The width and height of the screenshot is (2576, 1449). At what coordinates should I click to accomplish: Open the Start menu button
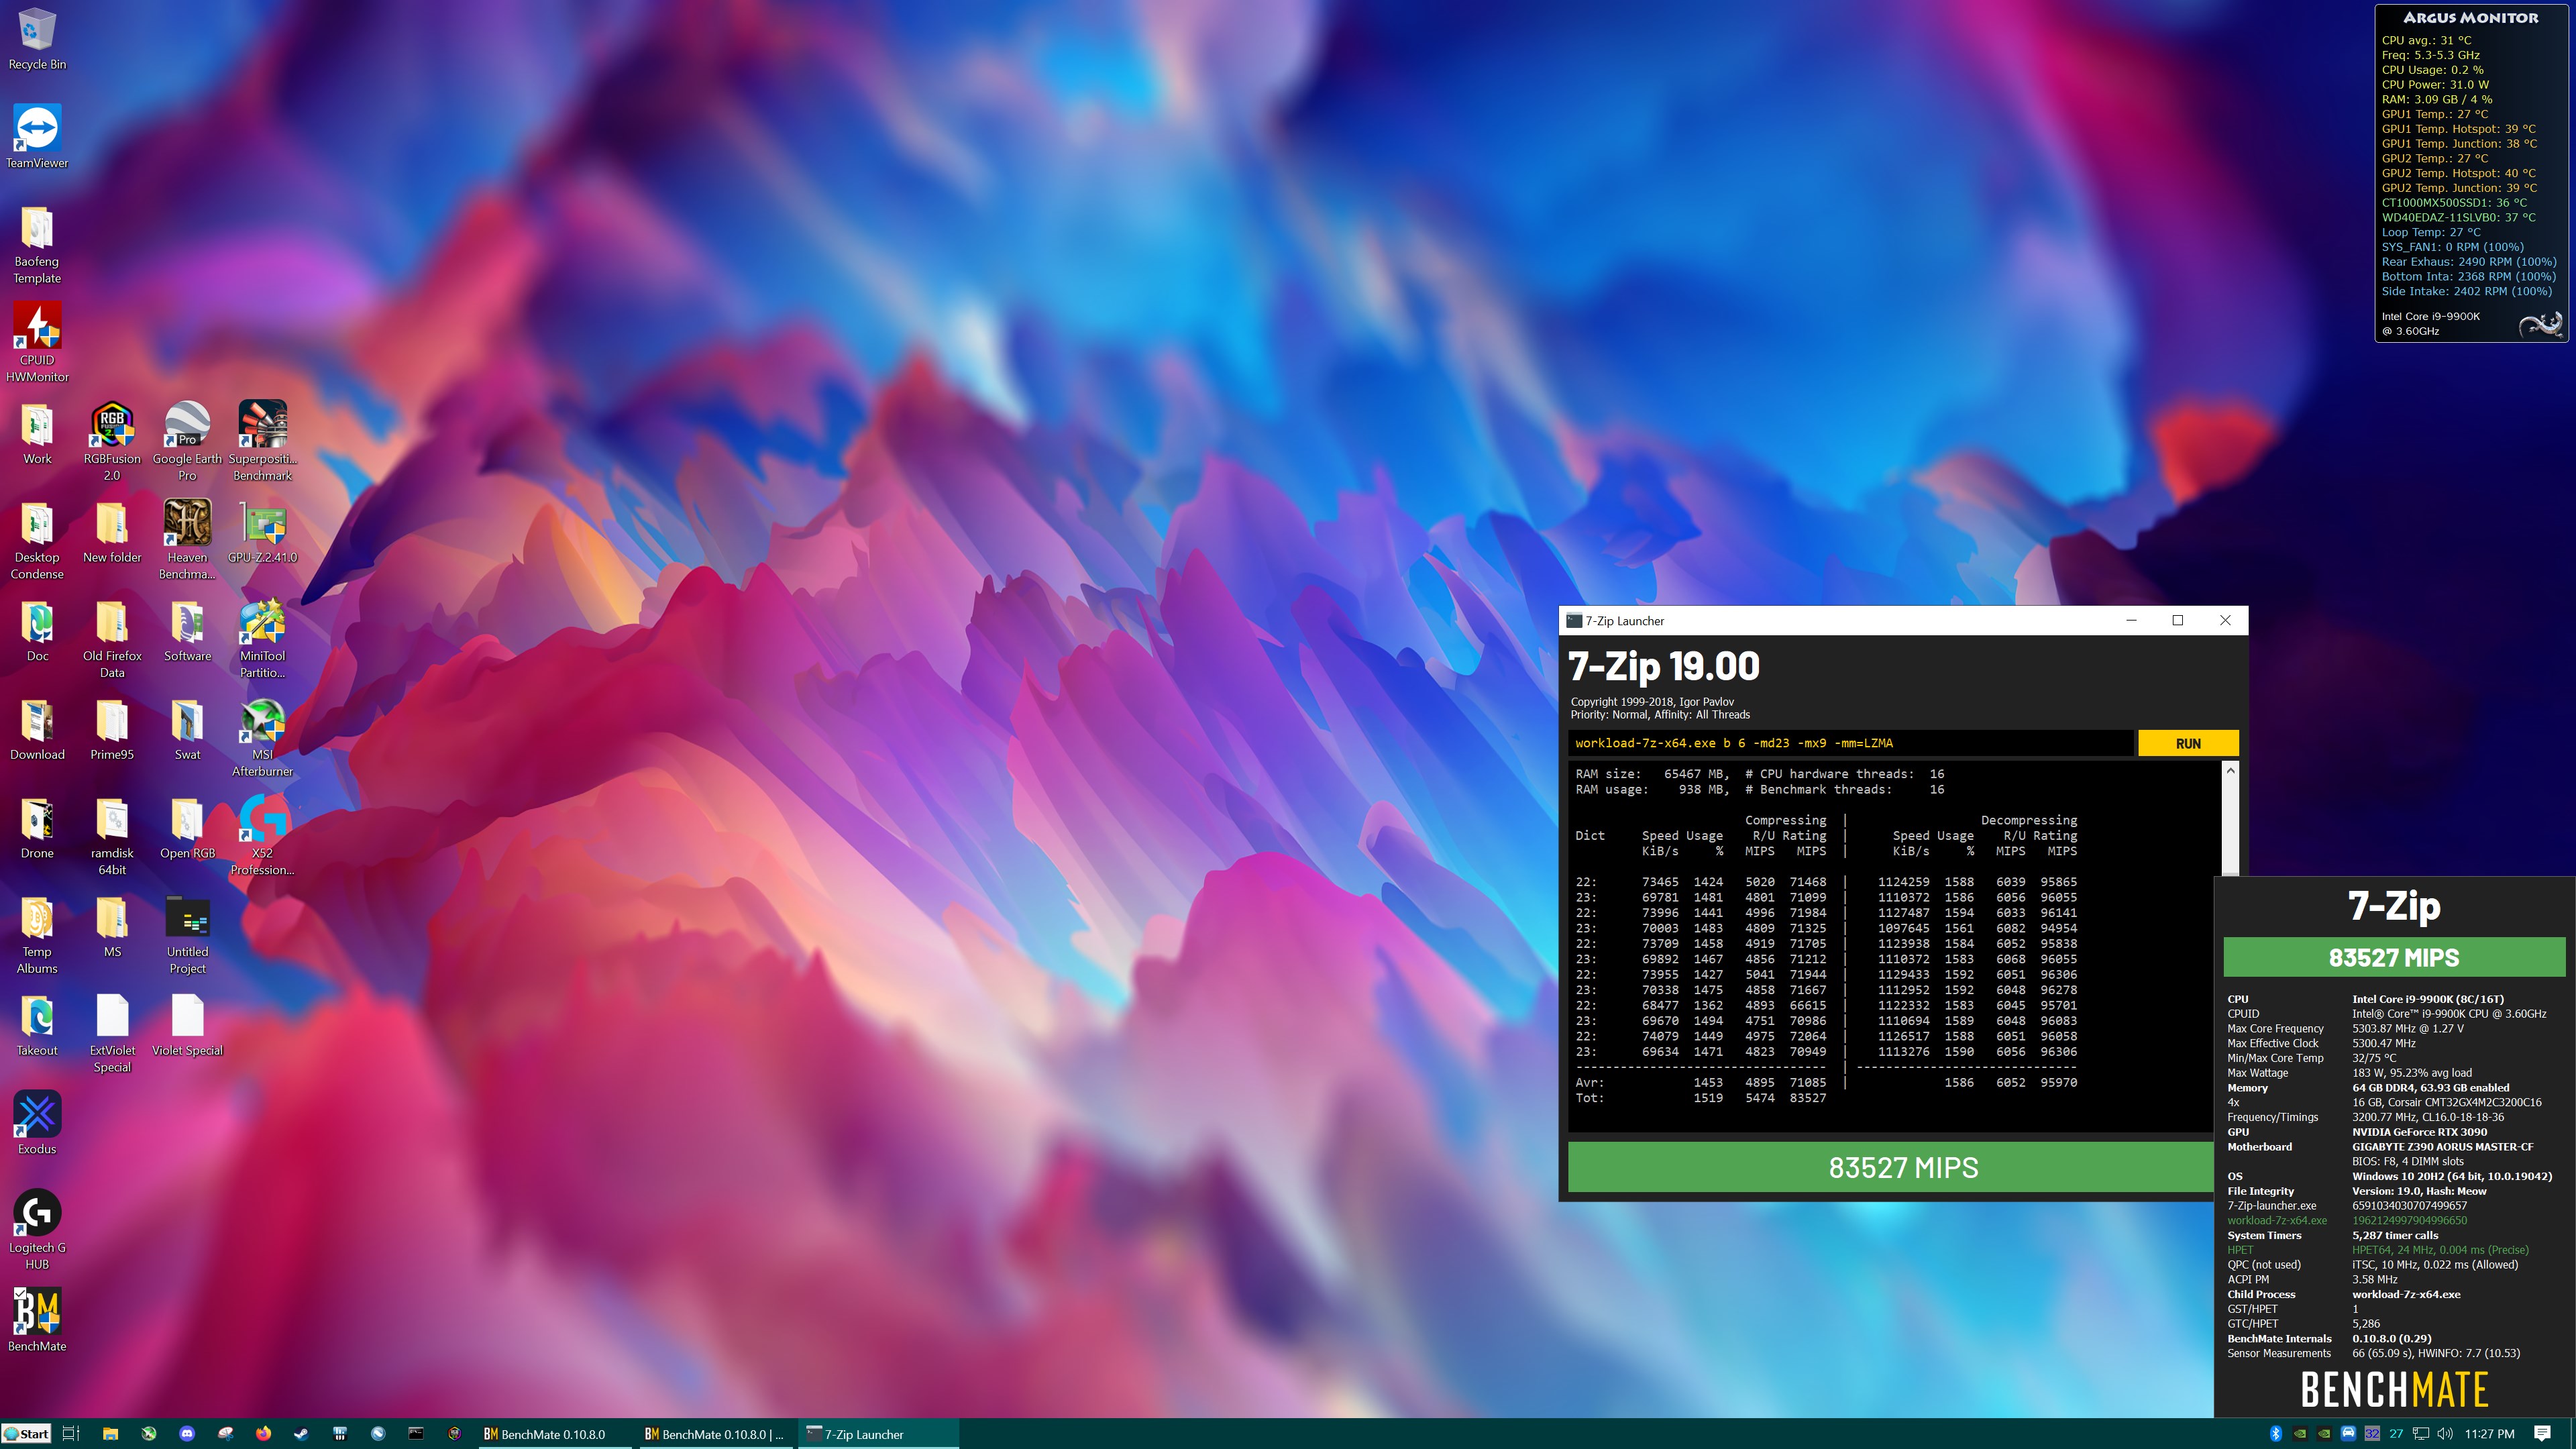click(27, 1434)
